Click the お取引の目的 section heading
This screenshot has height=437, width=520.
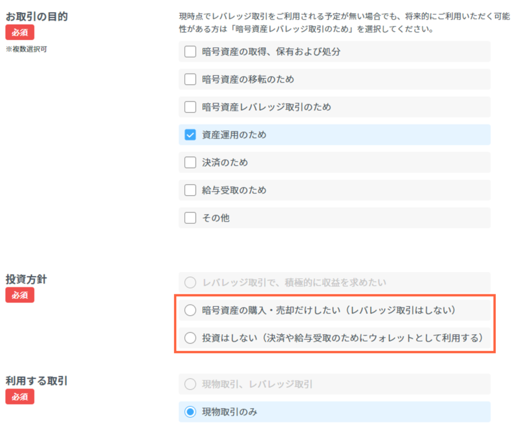tap(36, 16)
